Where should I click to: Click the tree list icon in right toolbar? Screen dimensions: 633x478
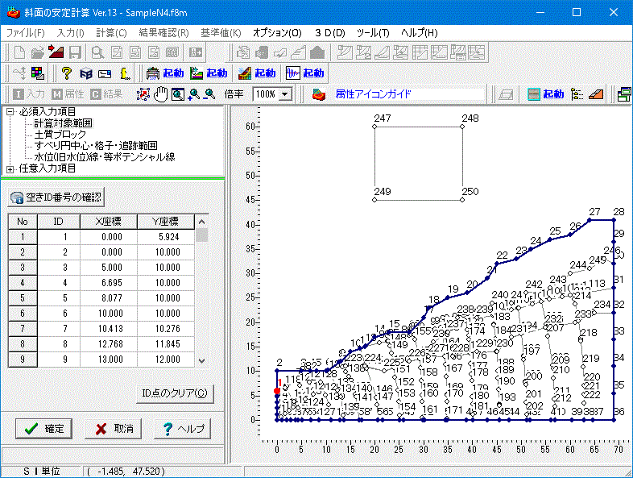point(577,94)
